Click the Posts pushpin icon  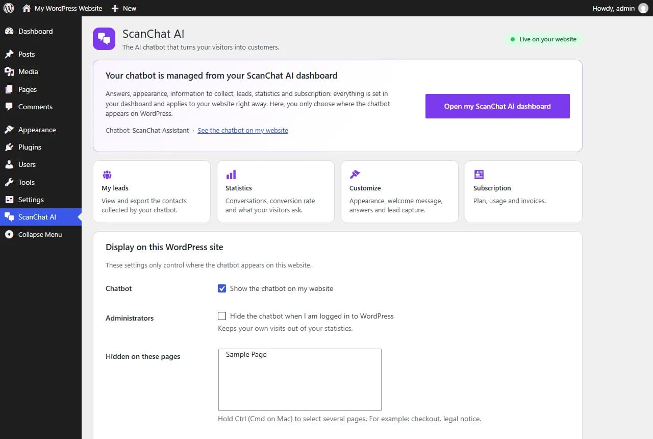click(x=9, y=54)
